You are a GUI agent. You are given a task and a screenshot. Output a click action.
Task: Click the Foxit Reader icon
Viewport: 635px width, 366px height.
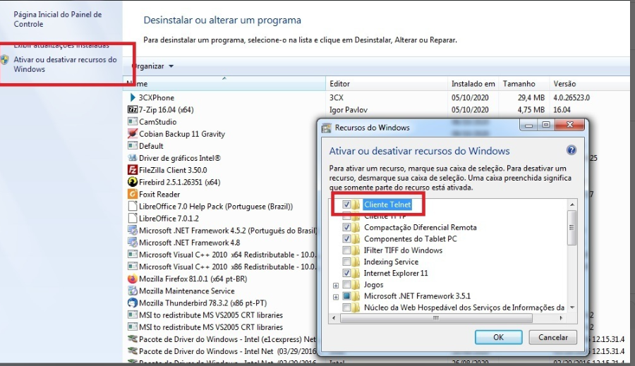[x=133, y=194]
